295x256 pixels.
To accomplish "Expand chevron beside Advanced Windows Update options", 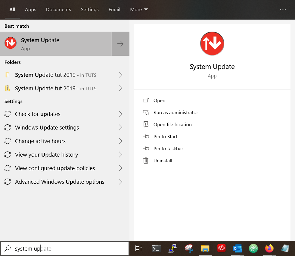I will pos(121,182).
